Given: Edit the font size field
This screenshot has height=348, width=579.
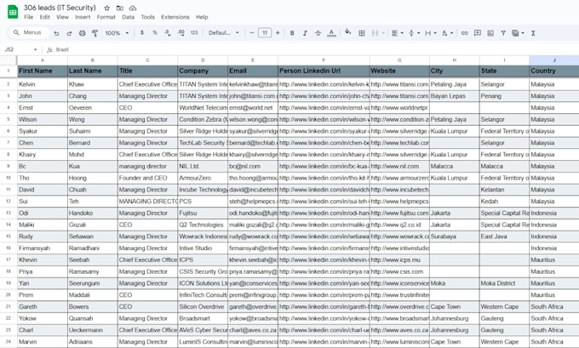Looking at the screenshot, I should coord(265,33).
